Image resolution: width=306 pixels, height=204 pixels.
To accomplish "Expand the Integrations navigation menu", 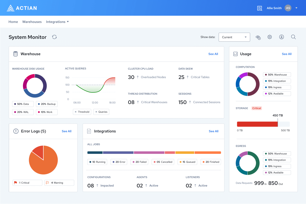I will tap(57, 22).
